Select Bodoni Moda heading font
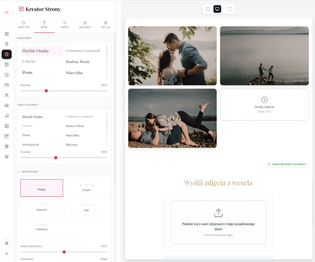This screenshot has height=262, width=315. pos(78,62)
